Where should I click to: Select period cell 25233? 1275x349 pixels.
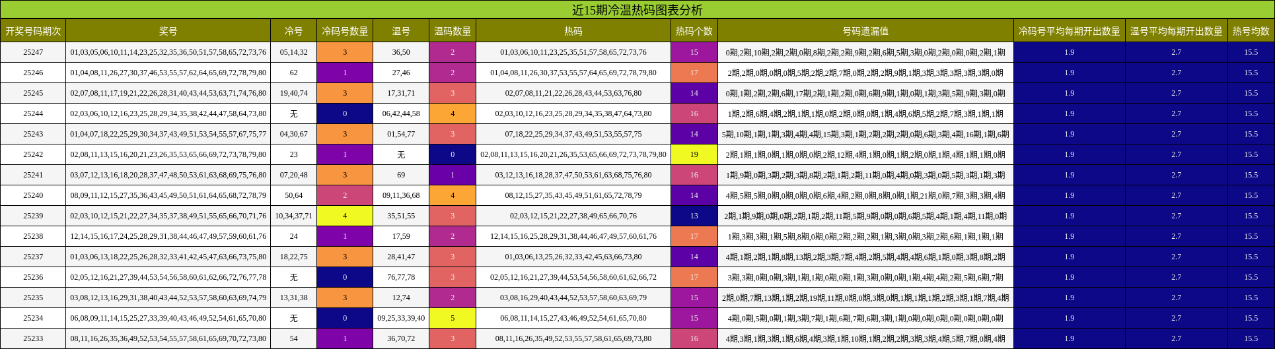tap(33, 338)
